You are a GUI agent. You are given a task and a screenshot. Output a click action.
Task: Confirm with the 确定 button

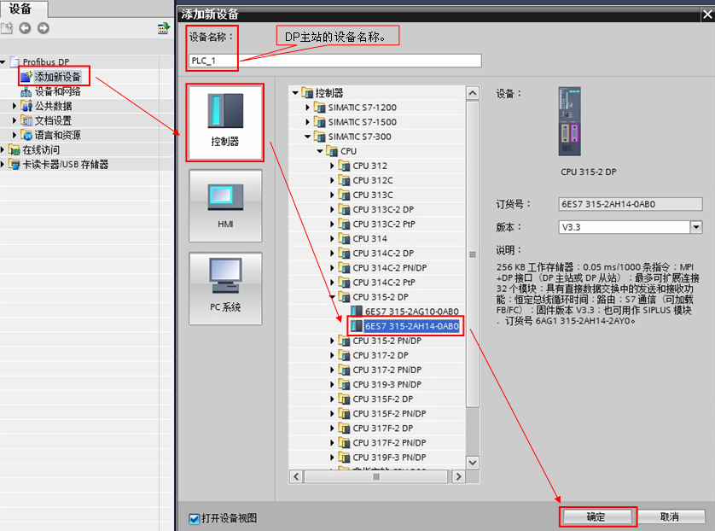click(x=597, y=516)
